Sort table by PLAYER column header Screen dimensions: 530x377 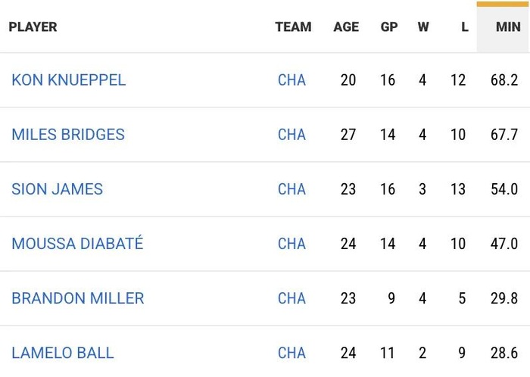tap(33, 27)
